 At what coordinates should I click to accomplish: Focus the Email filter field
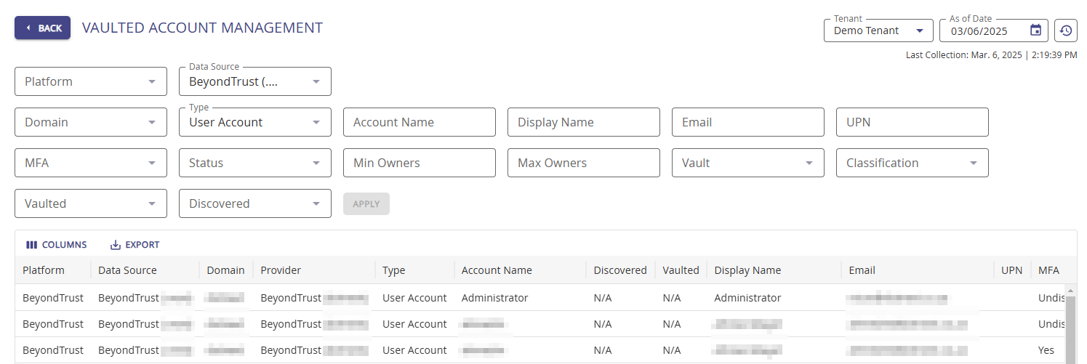tap(748, 122)
